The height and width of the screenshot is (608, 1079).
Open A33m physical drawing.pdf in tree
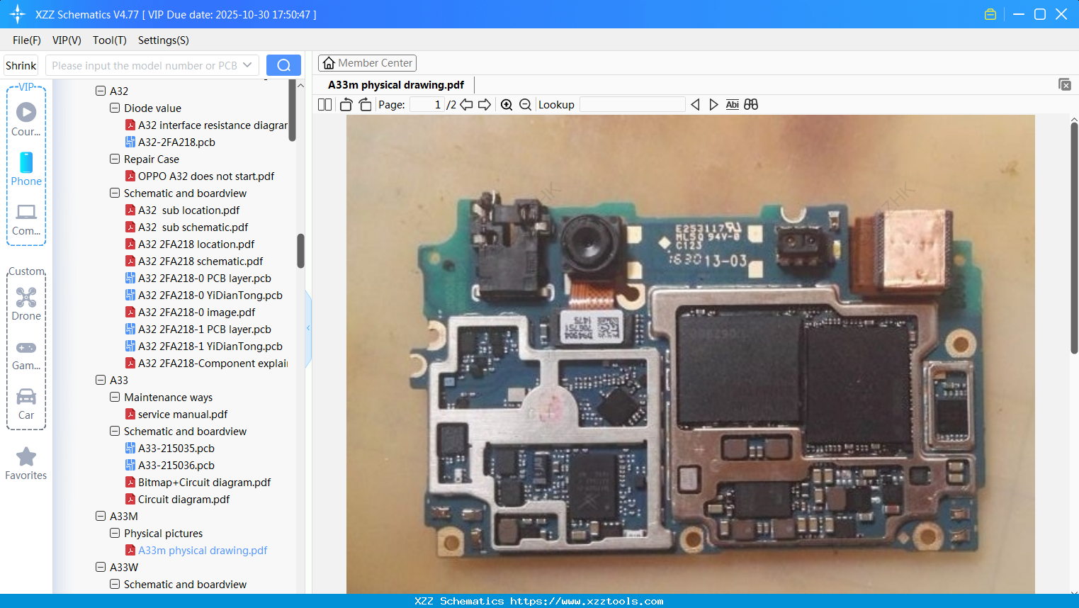(203, 551)
